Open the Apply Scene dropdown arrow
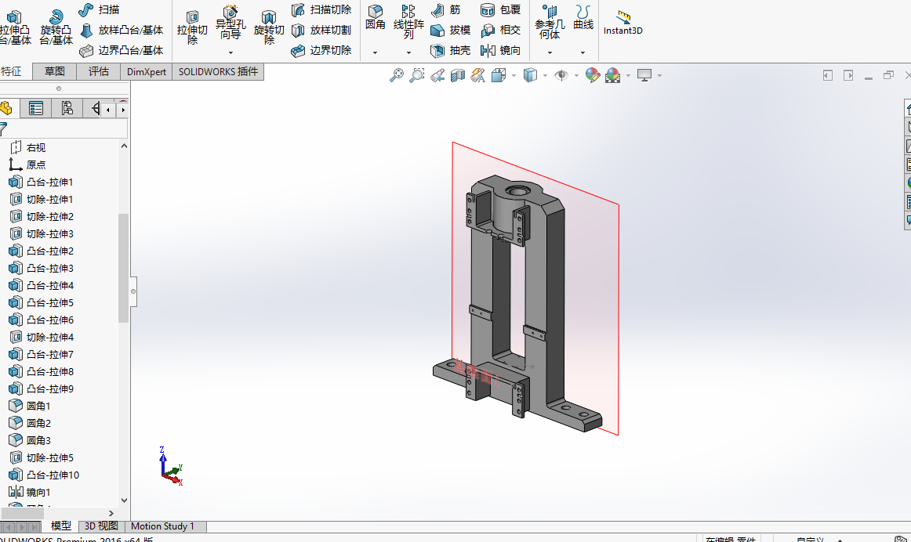 tap(628, 75)
